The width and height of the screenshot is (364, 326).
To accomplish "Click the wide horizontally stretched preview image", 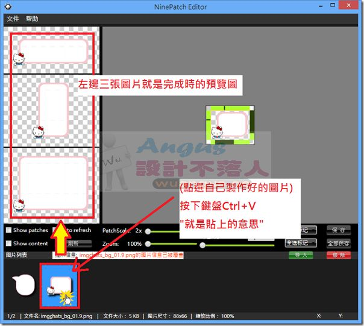I will pyautogui.click(x=51, y=51).
